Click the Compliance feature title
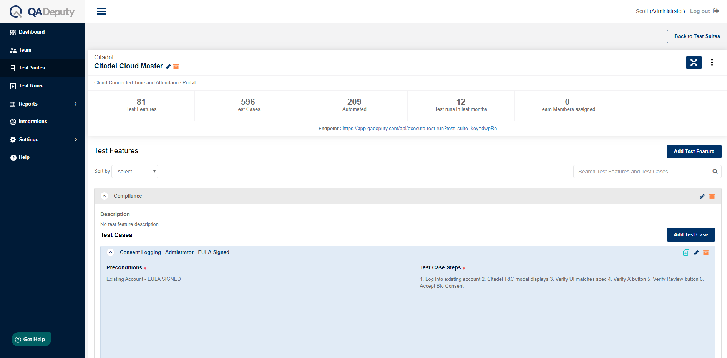 click(128, 196)
